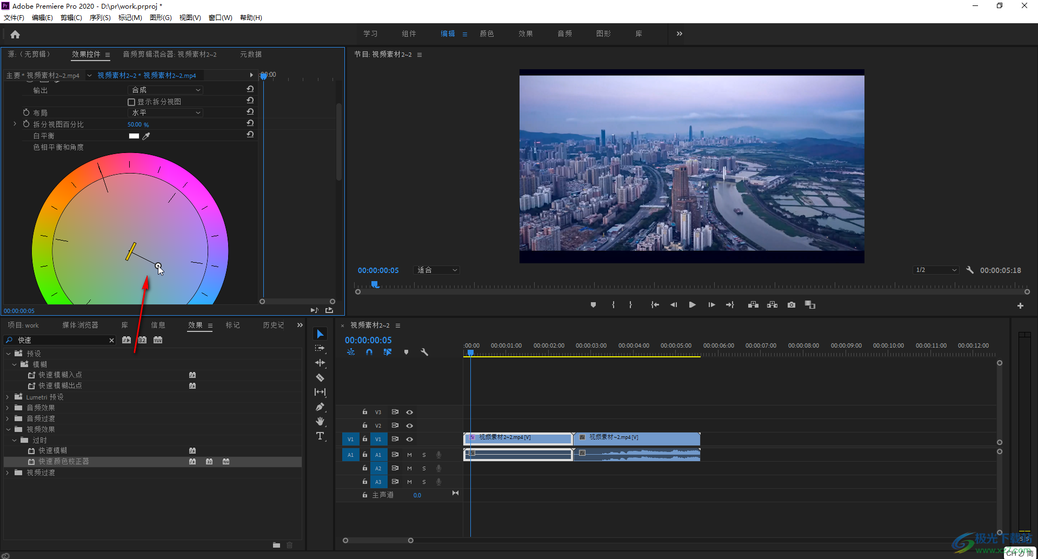Toggle timeline snap magnet
This screenshot has width=1038, height=559.
(369, 352)
